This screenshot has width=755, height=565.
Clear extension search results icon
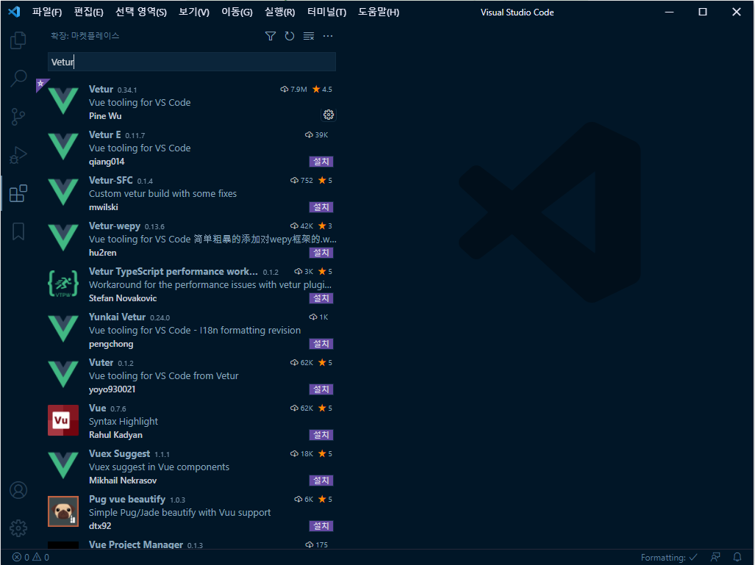309,36
